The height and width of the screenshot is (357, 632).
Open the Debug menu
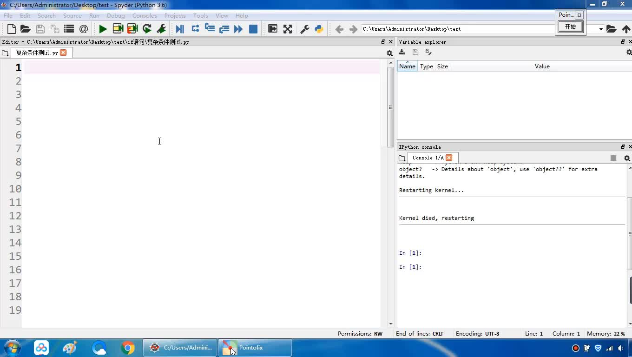click(x=116, y=15)
